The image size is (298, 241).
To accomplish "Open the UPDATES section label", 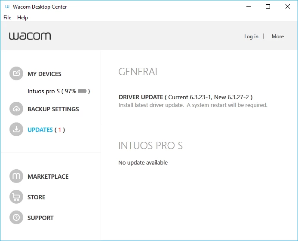I will pyautogui.click(x=40, y=130).
